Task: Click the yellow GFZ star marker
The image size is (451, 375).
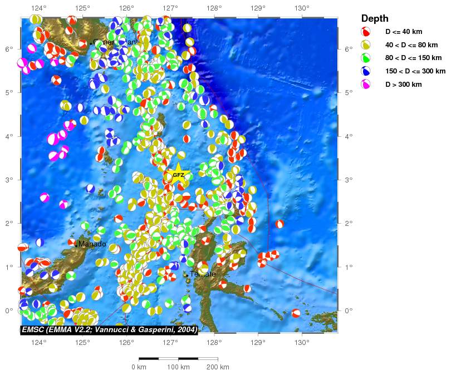Action: 178,175
